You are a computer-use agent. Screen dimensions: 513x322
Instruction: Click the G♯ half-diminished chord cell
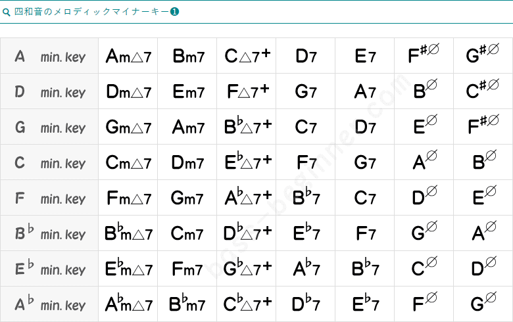[x=483, y=57]
